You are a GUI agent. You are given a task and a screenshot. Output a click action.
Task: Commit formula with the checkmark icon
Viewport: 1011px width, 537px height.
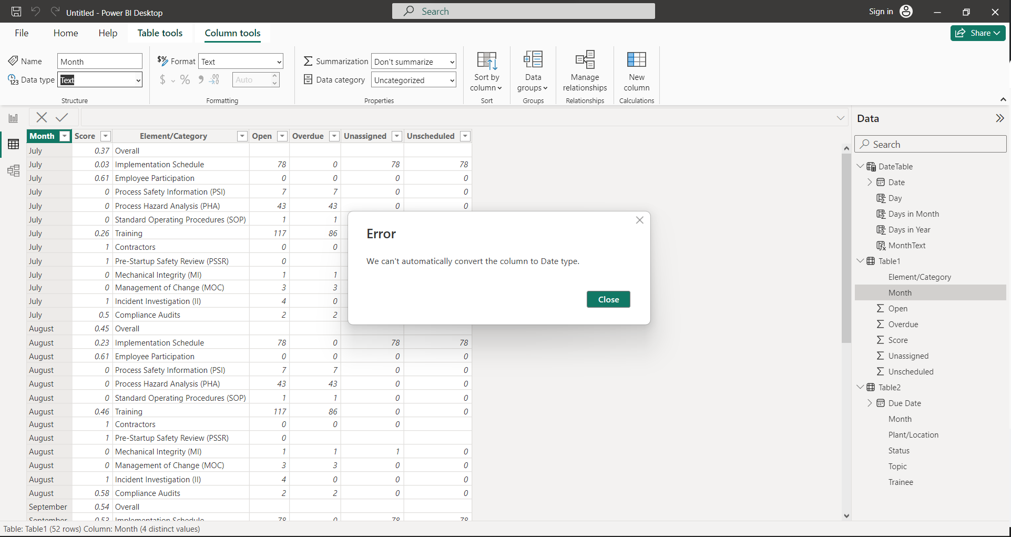[x=62, y=117]
